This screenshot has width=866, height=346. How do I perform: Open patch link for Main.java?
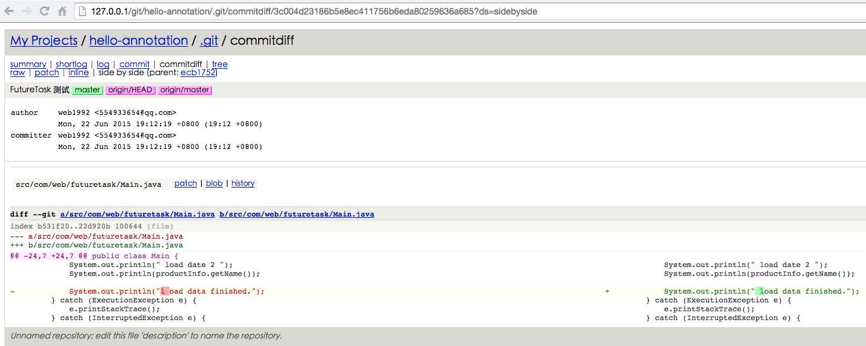click(x=186, y=183)
